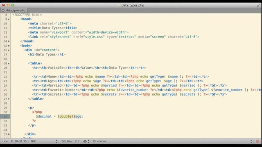Click fold end arrow on line 35
The image size is (262, 147).
click(9, 134)
